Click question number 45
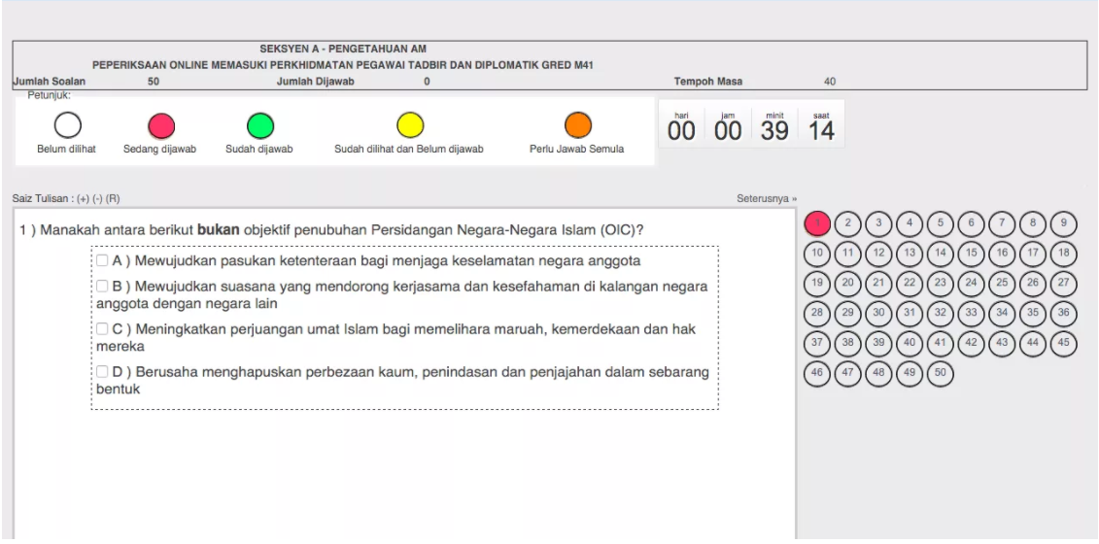Image resolution: width=1099 pixels, height=544 pixels. click(1064, 344)
